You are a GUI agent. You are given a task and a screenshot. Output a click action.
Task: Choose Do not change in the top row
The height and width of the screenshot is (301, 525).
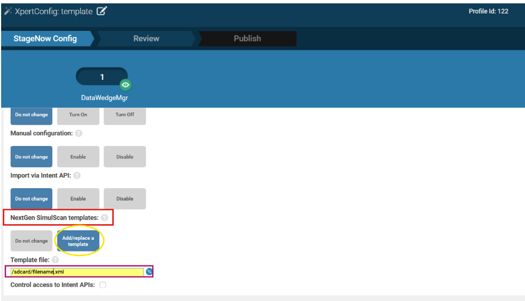31,116
